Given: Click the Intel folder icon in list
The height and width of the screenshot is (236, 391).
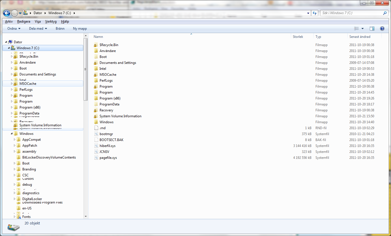Looking at the screenshot, I should 96,69.
